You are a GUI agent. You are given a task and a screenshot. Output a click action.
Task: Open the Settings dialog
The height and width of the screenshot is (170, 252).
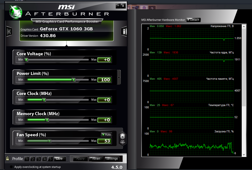tap(112, 159)
